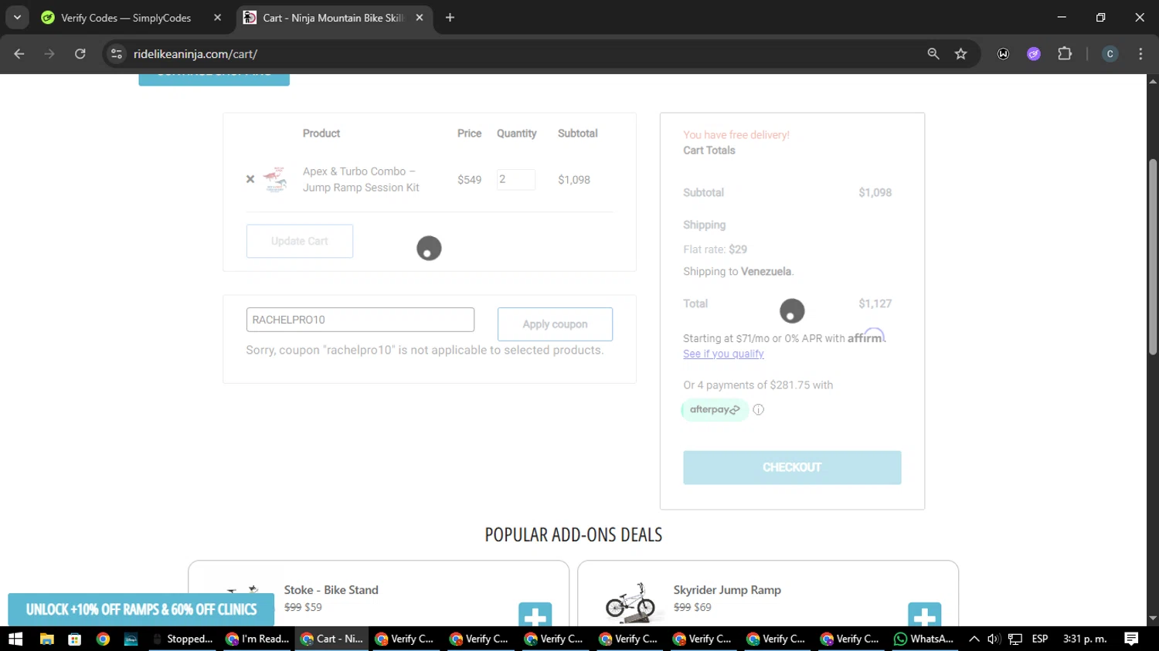Select the coupon field containing RACHELPRO10
Image resolution: width=1159 pixels, height=651 pixels.
click(360, 320)
